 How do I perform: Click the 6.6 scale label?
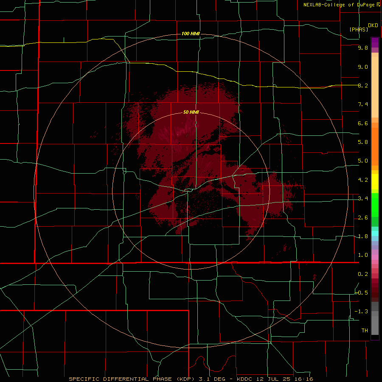tap(363, 124)
